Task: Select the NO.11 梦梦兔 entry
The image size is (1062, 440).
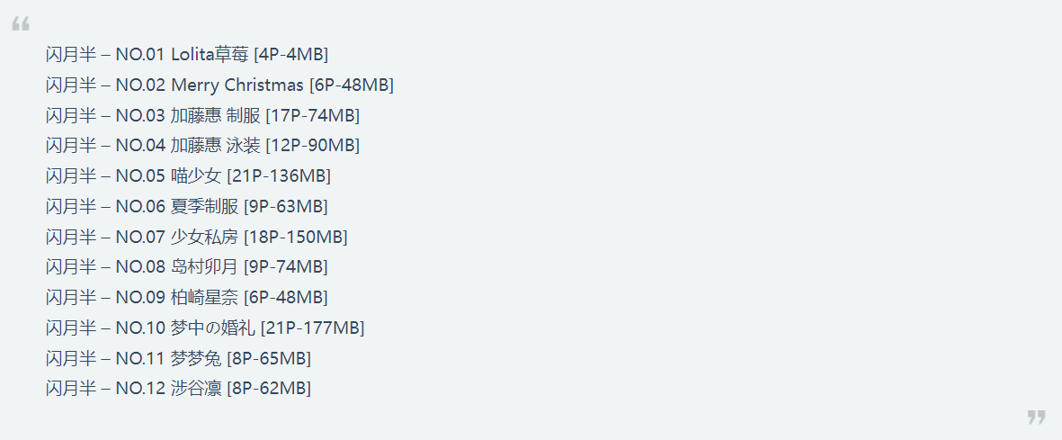Action: (x=179, y=358)
